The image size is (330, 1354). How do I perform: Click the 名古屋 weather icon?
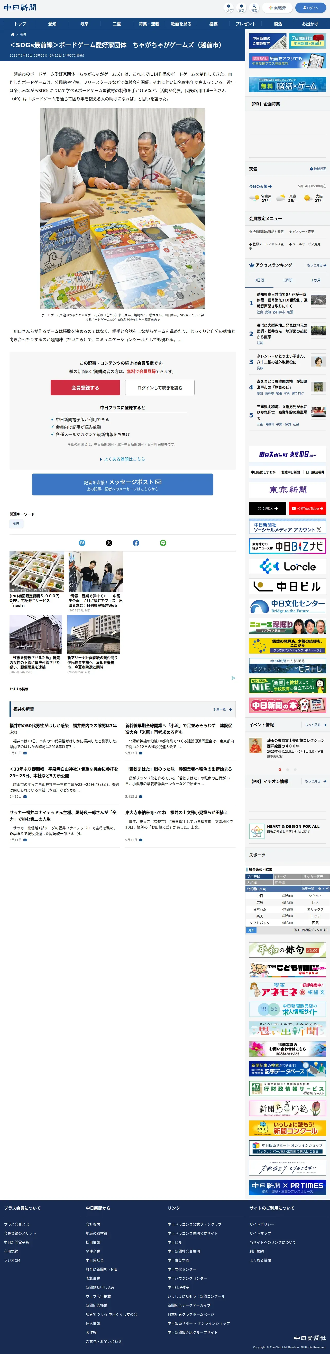pos(254,198)
